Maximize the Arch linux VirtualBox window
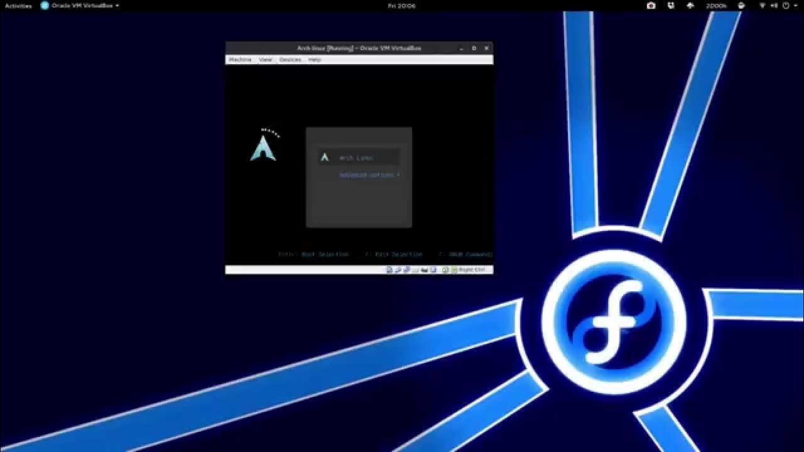This screenshot has width=804, height=452. 474,48
